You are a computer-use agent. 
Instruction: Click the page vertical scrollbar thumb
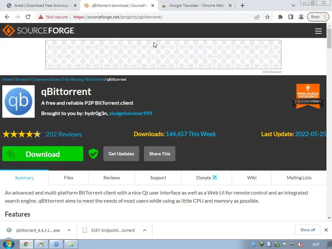click(x=329, y=38)
